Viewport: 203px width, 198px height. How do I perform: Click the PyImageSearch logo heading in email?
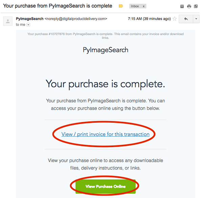[x=106, y=50]
